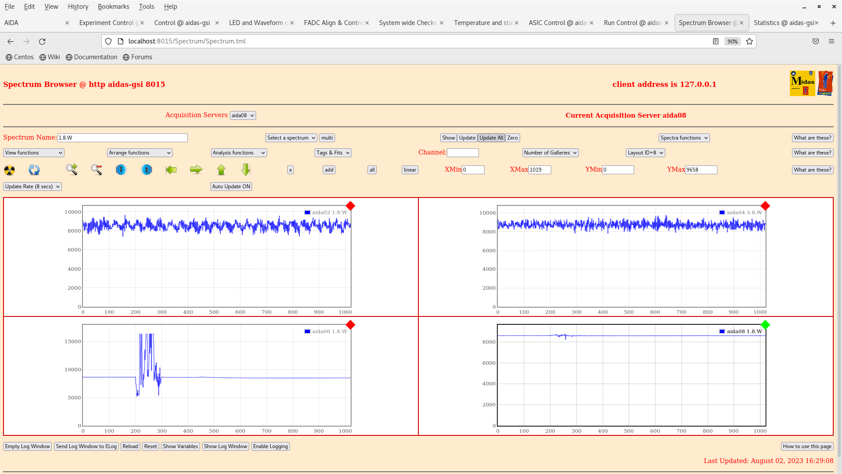Click the green right arrow icon
Screen dimensions: 842x474
(x=196, y=169)
